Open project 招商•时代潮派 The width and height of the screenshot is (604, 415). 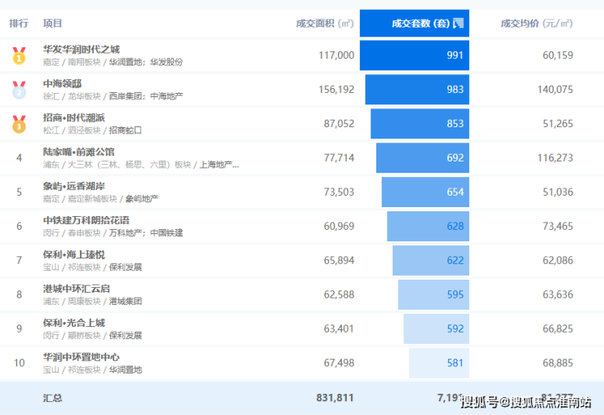[74, 117]
